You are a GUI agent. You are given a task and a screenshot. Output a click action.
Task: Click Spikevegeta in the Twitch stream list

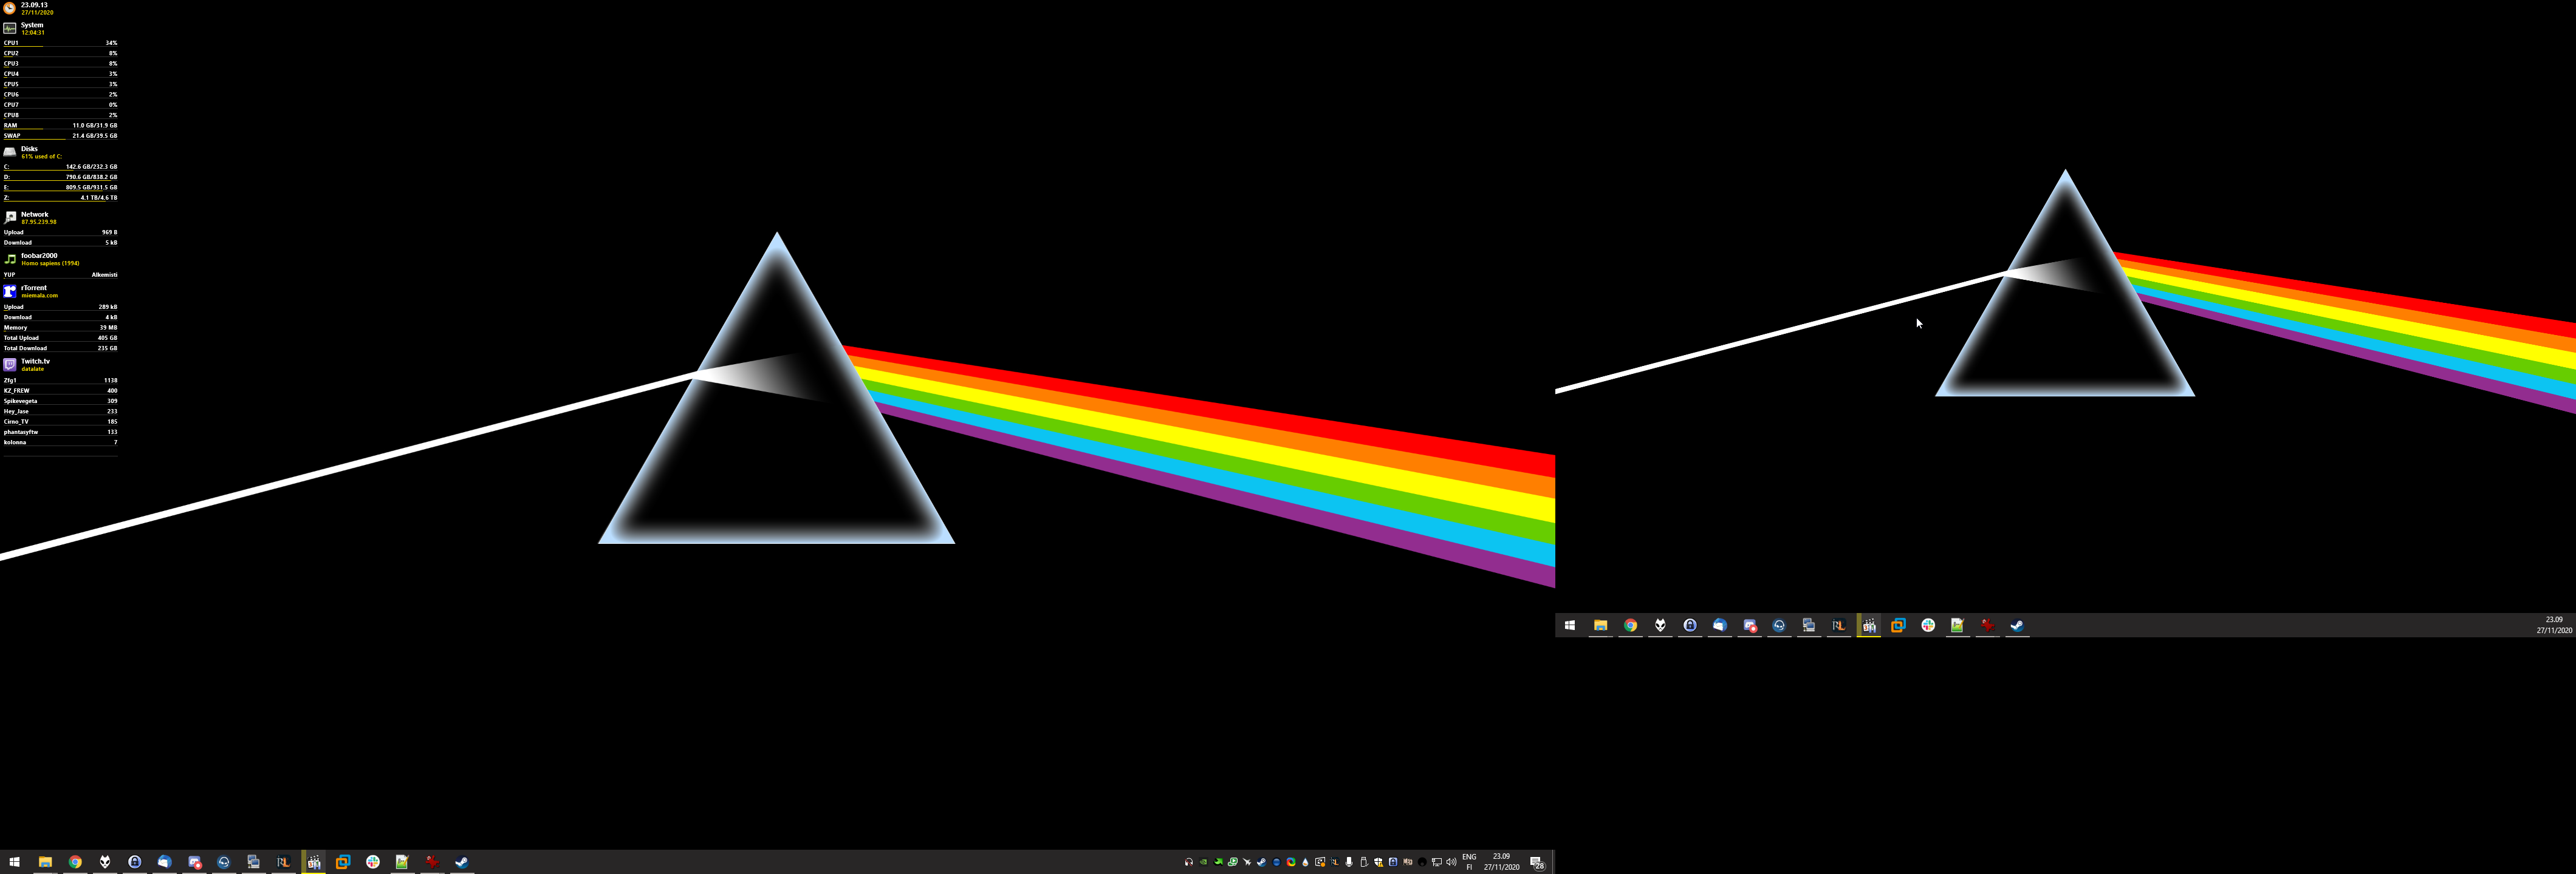click(20, 402)
